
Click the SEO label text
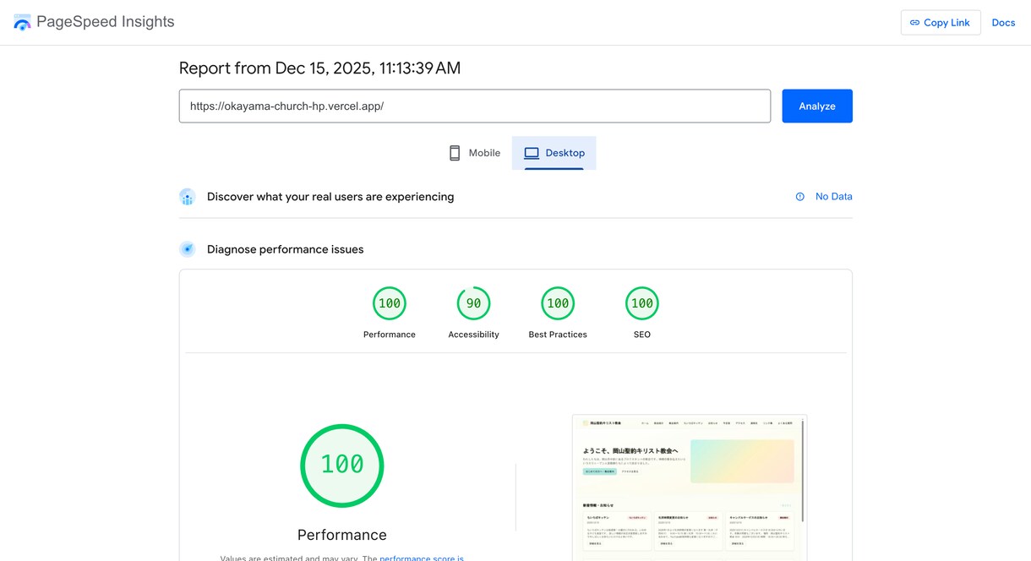(642, 335)
